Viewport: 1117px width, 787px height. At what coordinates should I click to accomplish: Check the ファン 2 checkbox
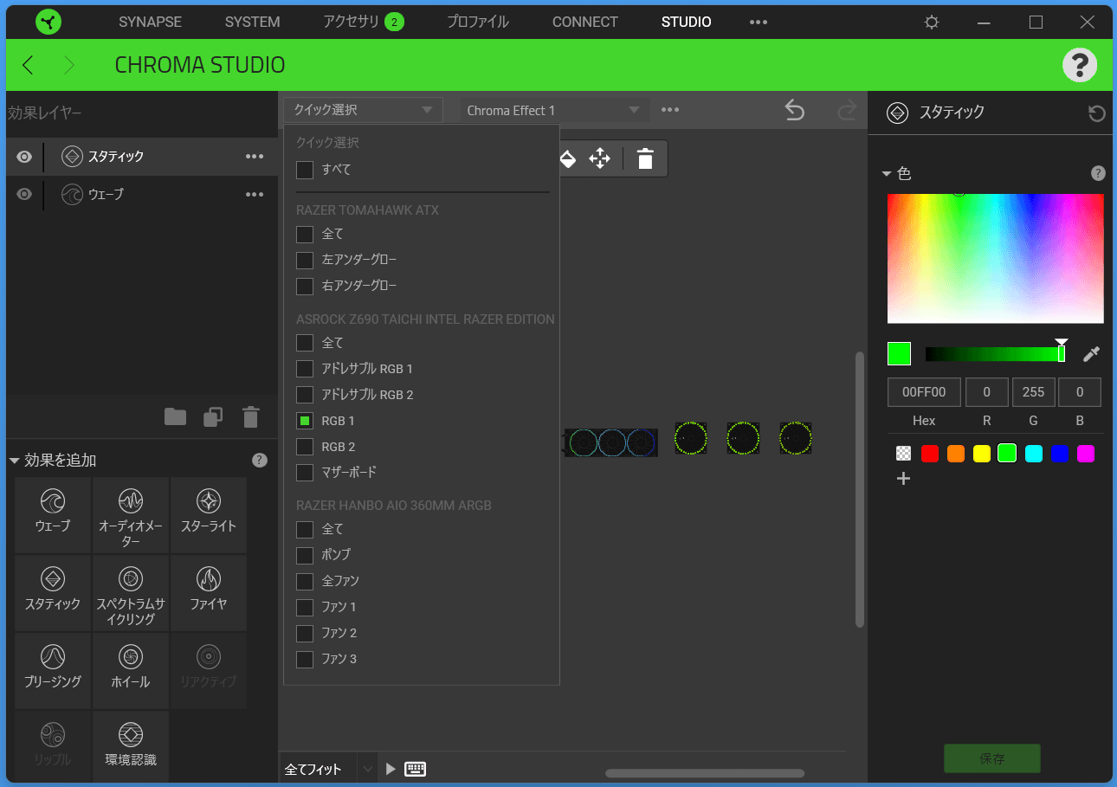point(305,633)
